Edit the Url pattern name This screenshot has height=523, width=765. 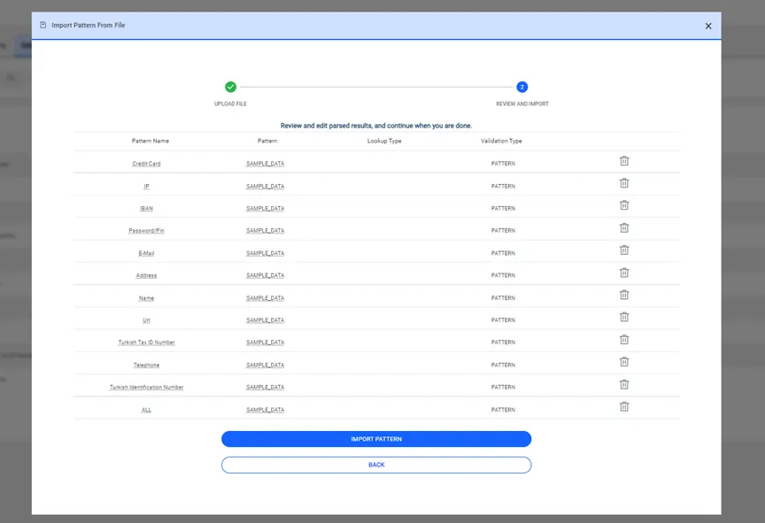146,320
